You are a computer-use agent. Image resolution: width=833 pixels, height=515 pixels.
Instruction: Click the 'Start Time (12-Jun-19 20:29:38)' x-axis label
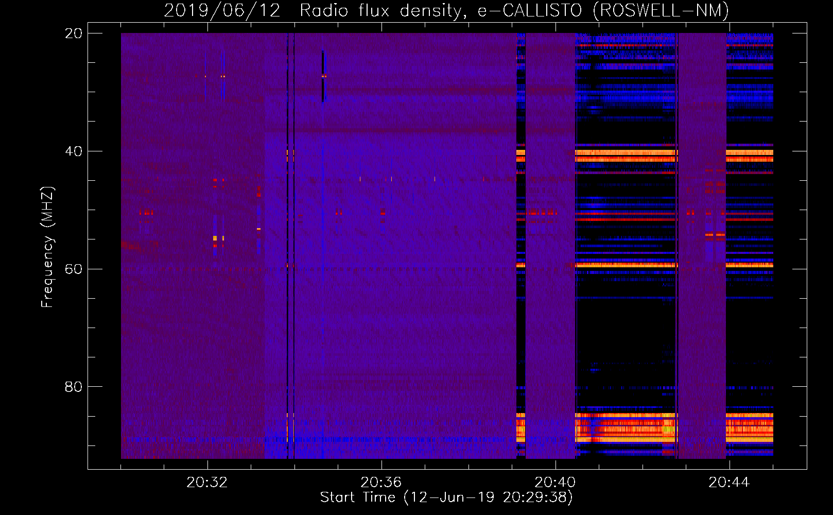pos(446,497)
